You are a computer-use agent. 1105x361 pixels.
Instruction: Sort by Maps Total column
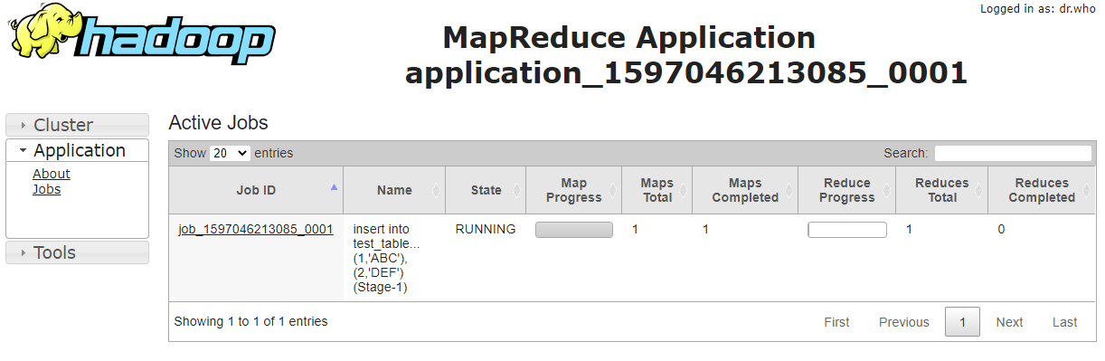[657, 190]
